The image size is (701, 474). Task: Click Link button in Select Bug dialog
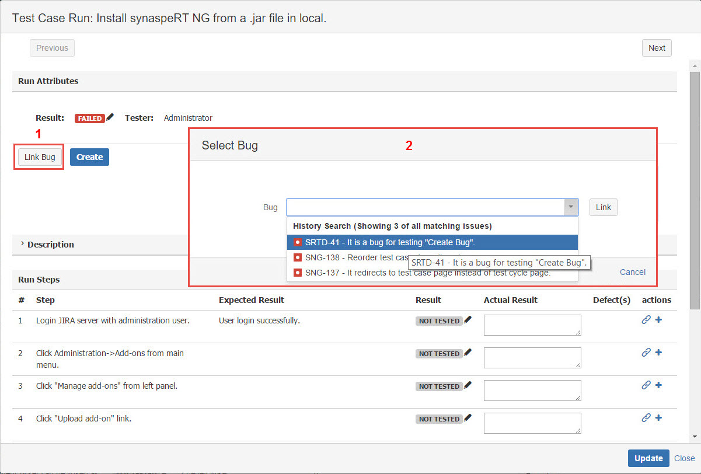pyautogui.click(x=603, y=207)
